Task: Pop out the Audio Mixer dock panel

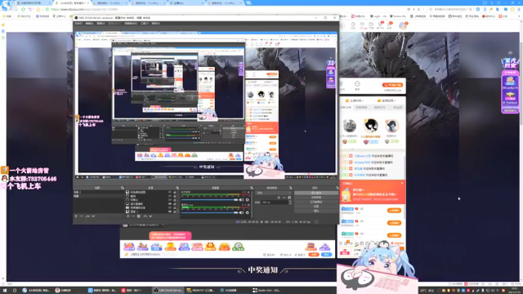Action: pos(252,188)
